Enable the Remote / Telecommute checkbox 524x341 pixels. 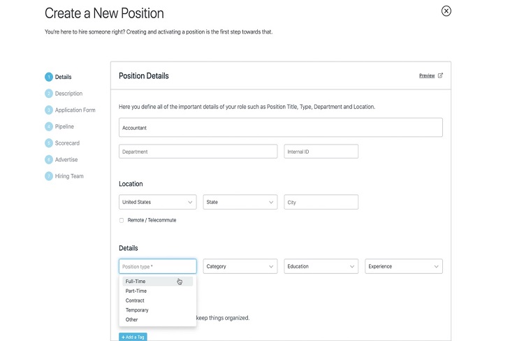click(x=122, y=220)
